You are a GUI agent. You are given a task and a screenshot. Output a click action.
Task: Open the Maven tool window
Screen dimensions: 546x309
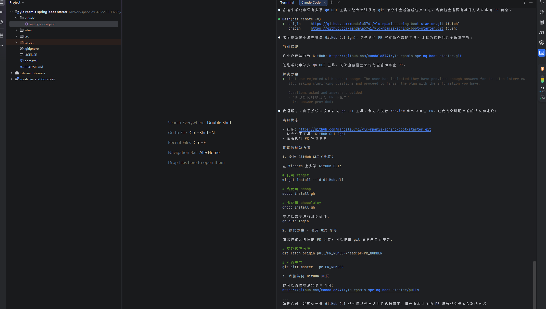point(542,32)
